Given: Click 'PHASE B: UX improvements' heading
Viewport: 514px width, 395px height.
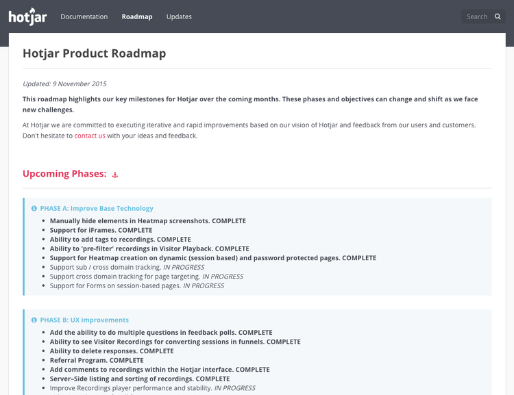Looking at the screenshot, I should (x=84, y=320).
